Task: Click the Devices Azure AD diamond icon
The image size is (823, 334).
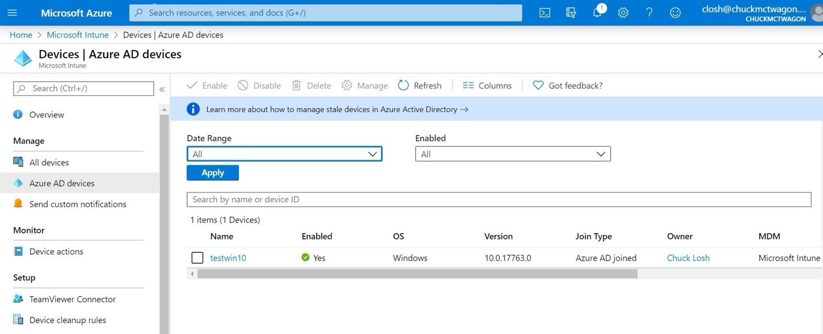Action: (x=23, y=58)
